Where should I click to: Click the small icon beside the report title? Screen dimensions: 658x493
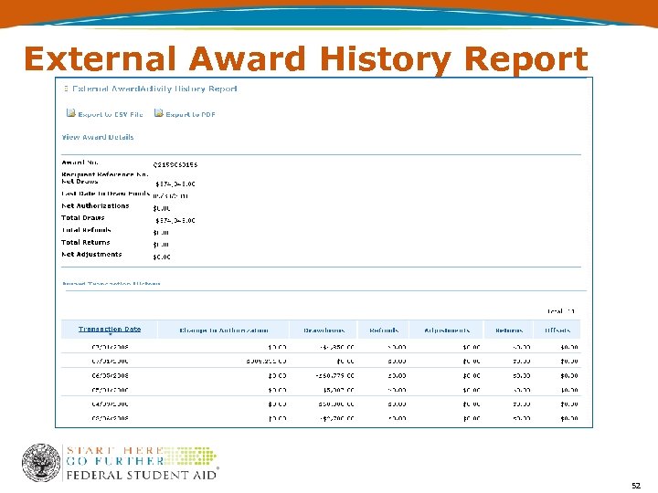66,89
